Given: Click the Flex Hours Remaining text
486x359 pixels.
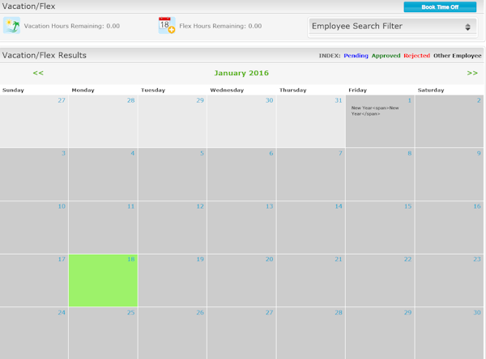Looking at the screenshot, I should [220, 26].
